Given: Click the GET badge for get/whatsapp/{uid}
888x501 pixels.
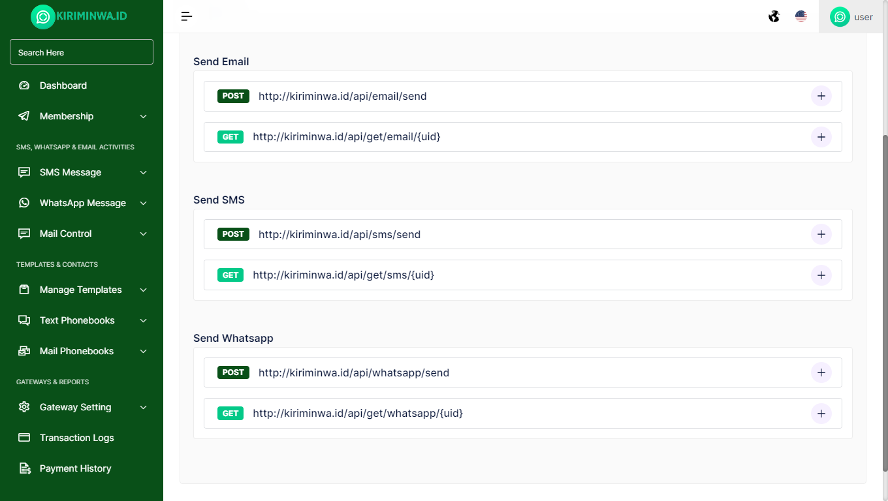Looking at the screenshot, I should pos(230,414).
